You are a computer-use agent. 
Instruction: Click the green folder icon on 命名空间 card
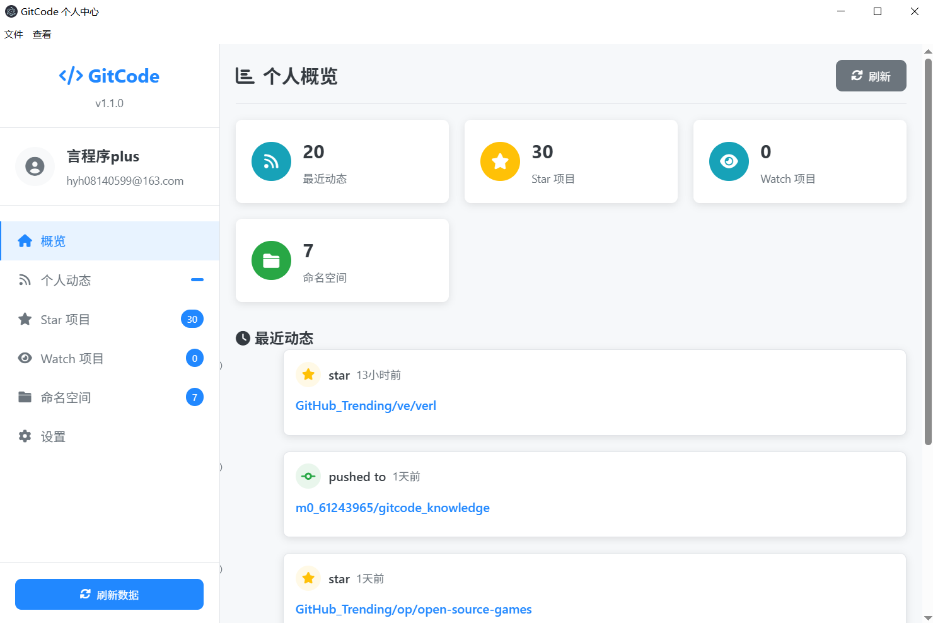[271, 260]
